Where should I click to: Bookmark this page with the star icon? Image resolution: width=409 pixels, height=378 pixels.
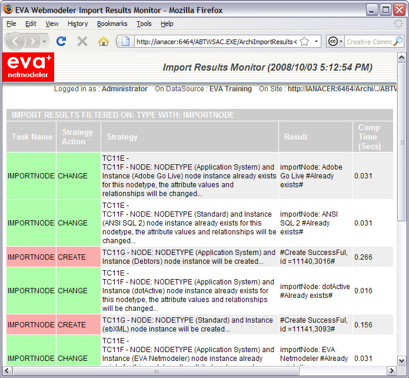pos(304,41)
